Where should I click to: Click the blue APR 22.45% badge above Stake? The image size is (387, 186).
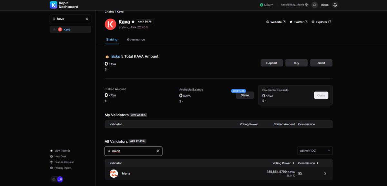pos(239,91)
